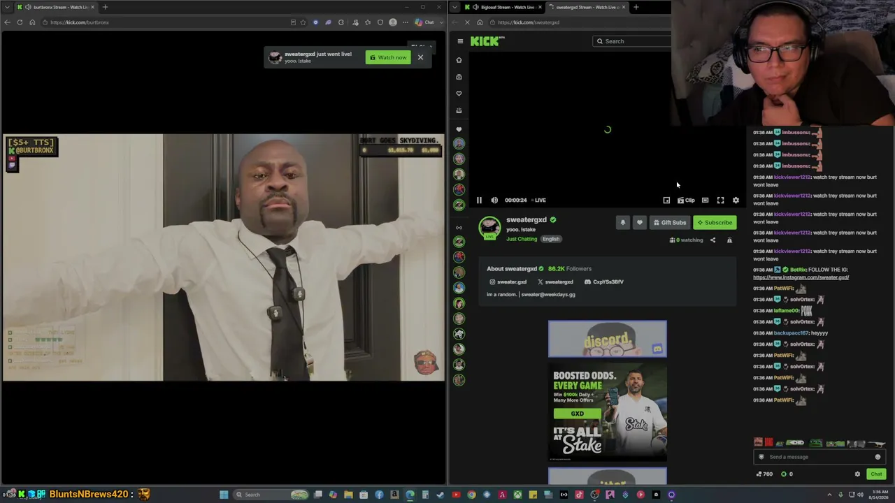Viewport: 895px width, 503px height.
Task: Open the player settings gear
Action: pos(736,201)
